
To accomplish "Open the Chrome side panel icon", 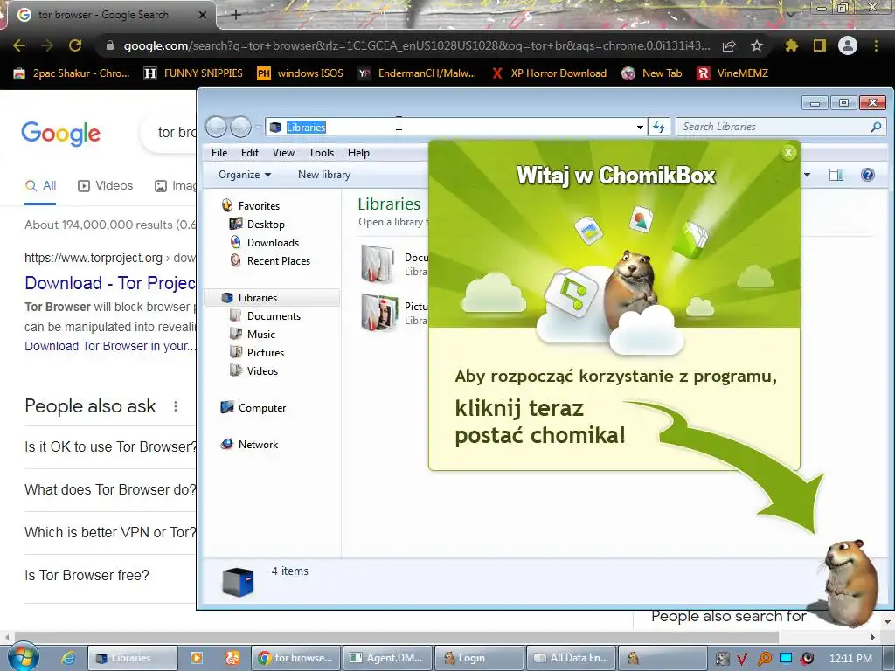I will (820, 45).
